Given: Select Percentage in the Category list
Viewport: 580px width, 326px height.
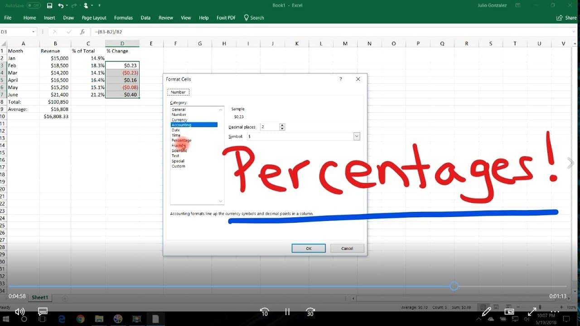Looking at the screenshot, I should (x=181, y=140).
